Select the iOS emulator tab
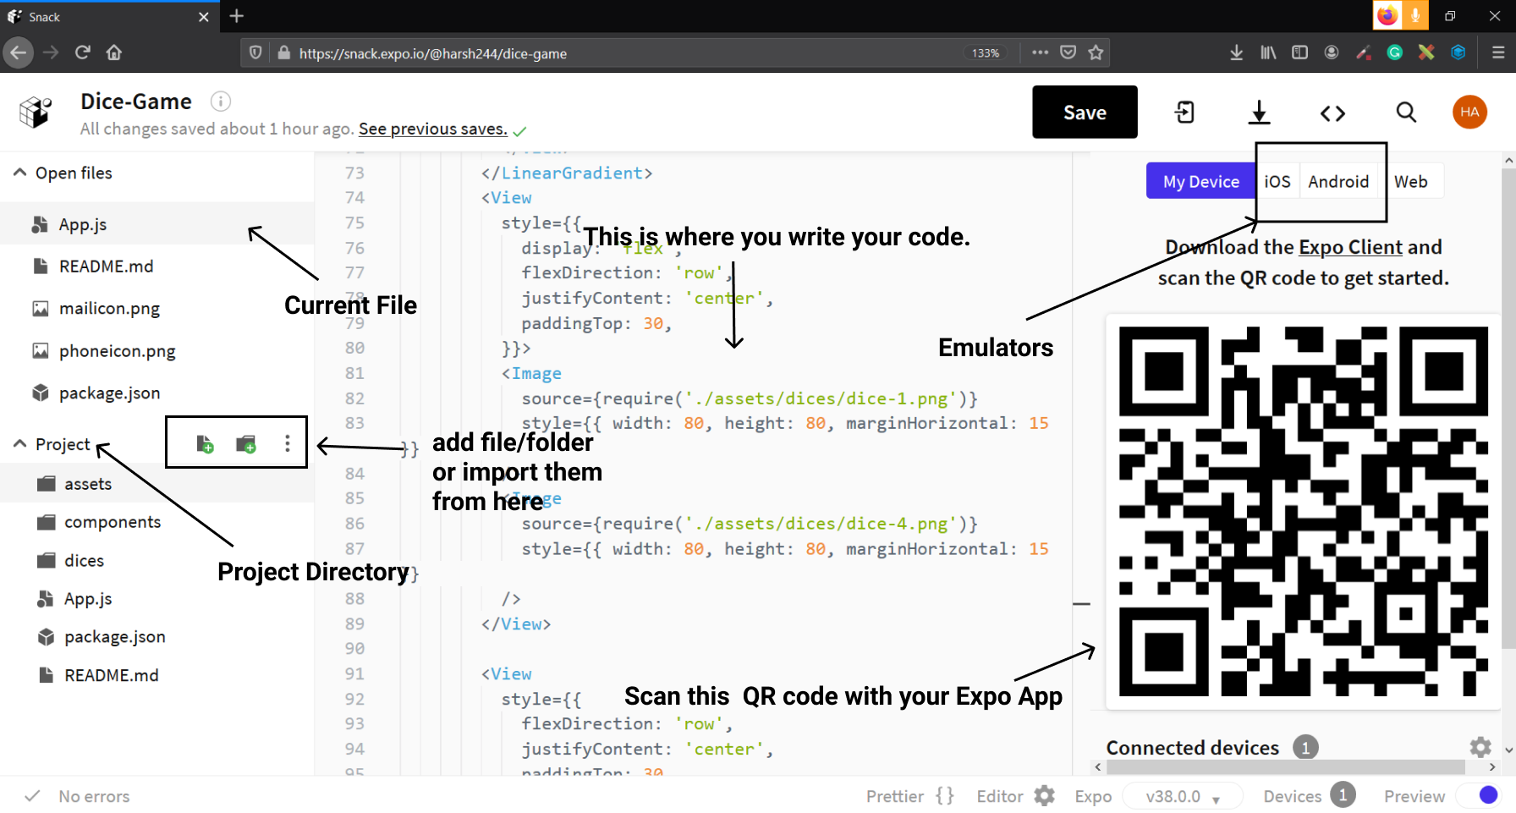Viewport: 1516px width, 813px height. tap(1277, 181)
